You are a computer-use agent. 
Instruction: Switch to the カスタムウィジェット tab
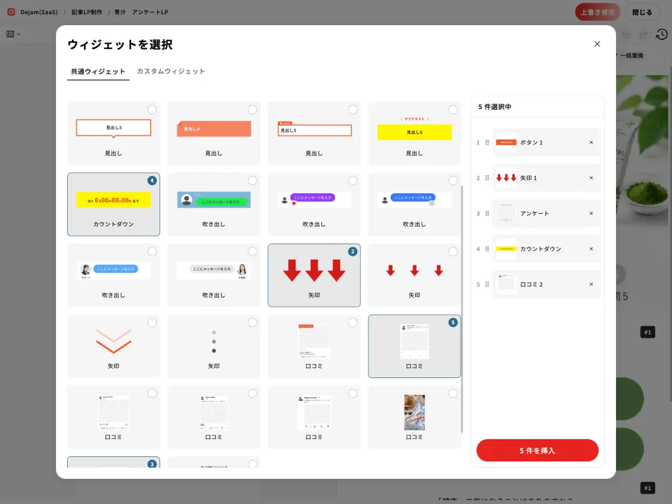click(171, 72)
